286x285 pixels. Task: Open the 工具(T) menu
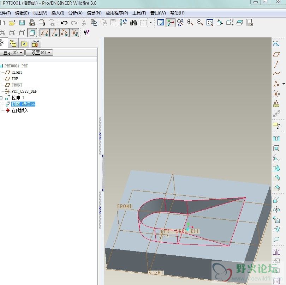pos(139,13)
